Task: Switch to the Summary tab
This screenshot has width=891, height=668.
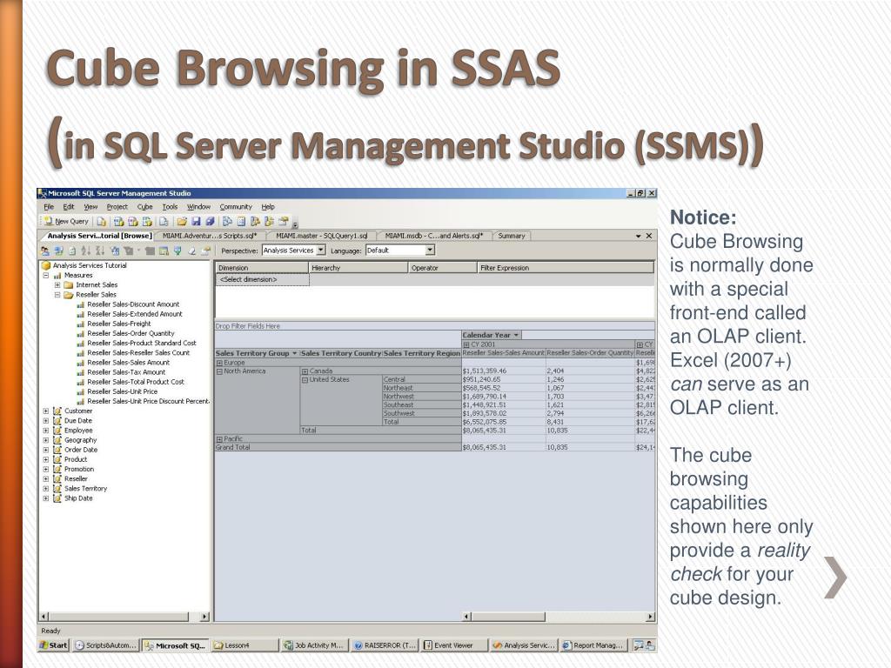Action: pos(512,236)
